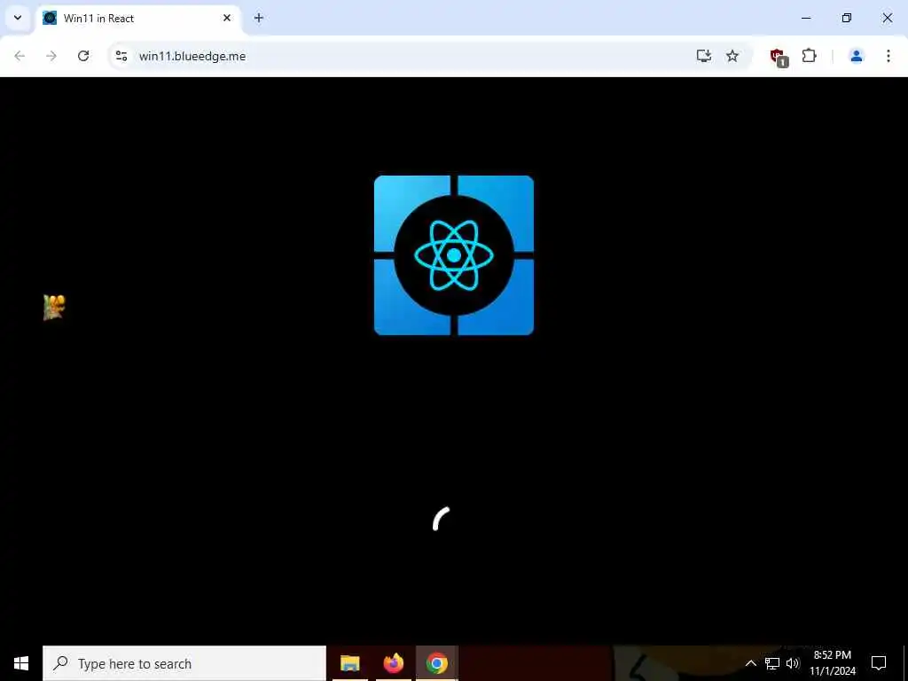Image resolution: width=908 pixels, height=681 pixels.
Task: Open File Explorer from taskbar
Action: 349,663
